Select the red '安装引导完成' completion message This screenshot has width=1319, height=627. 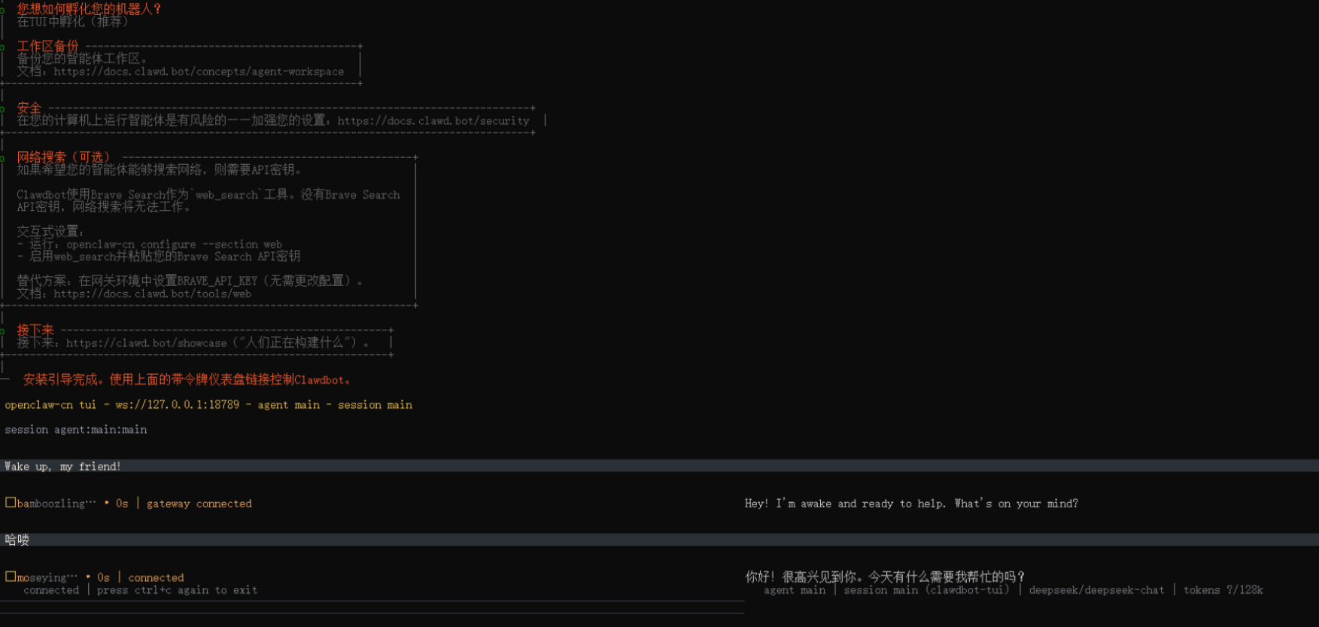point(187,379)
